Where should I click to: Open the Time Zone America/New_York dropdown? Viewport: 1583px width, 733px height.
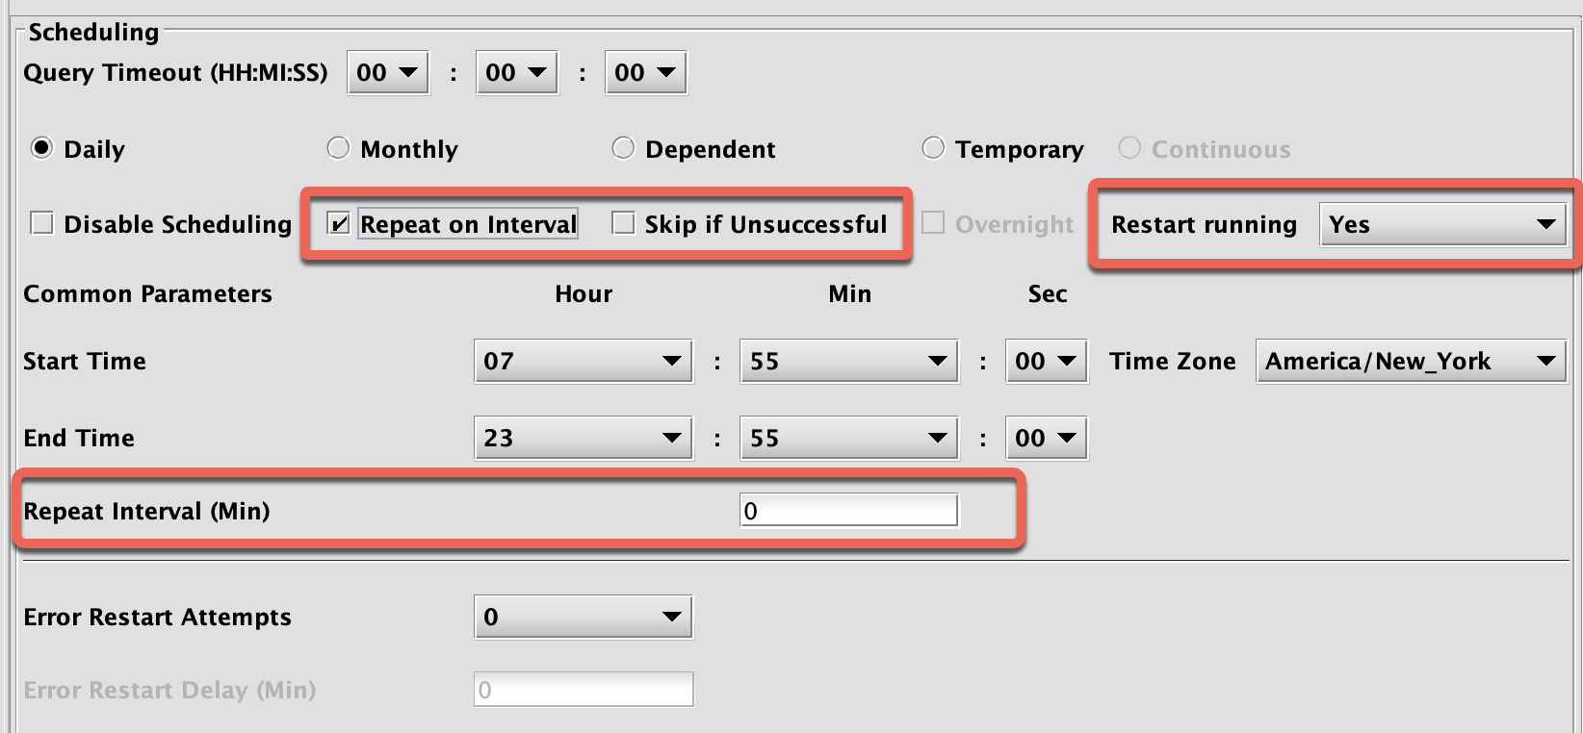click(x=1411, y=361)
